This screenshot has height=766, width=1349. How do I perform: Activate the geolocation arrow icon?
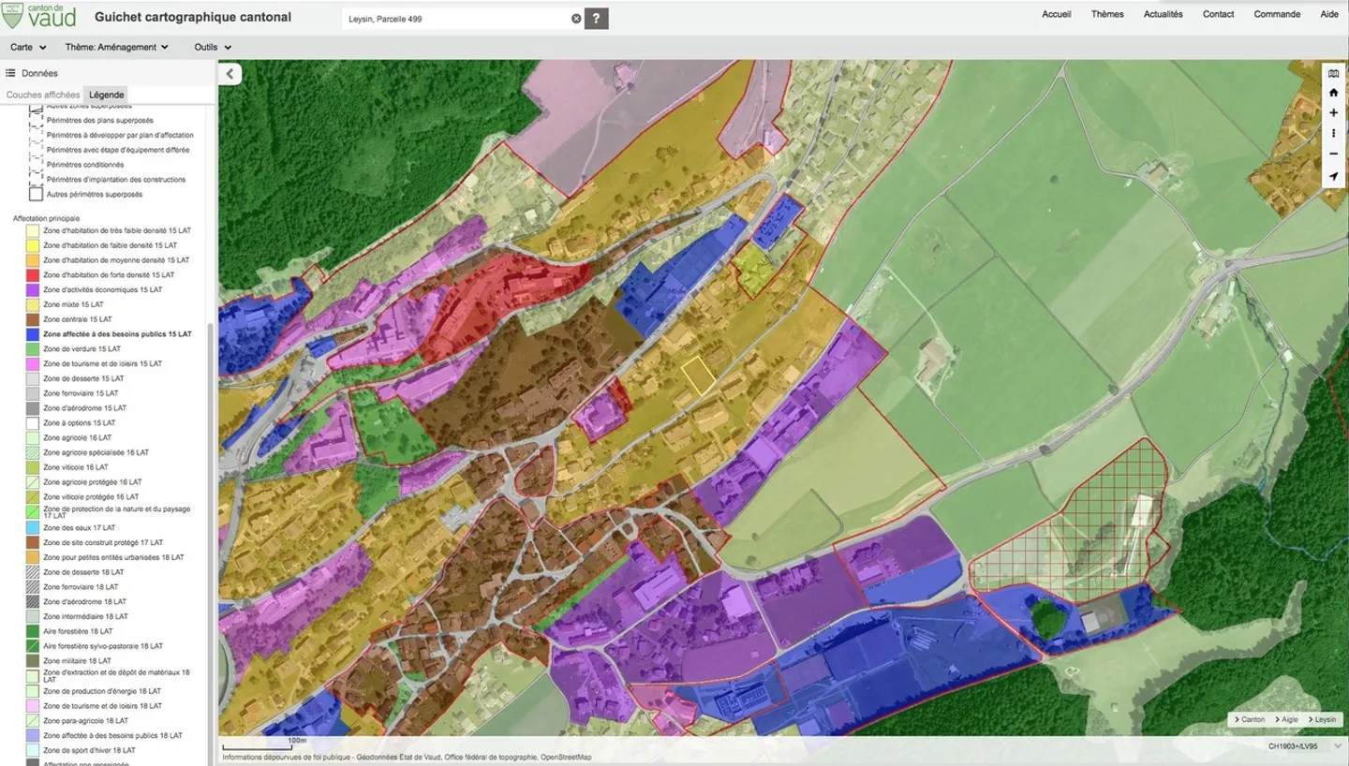1333,174
